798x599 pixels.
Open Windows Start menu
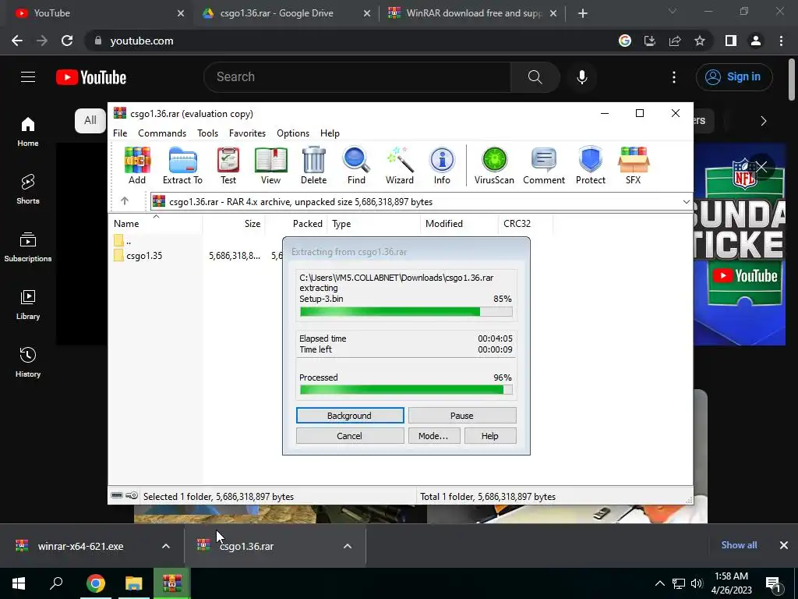[19, 583]
